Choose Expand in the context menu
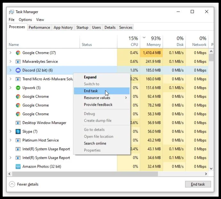Screen dimensions: 221x199 (x=102, y=77)
